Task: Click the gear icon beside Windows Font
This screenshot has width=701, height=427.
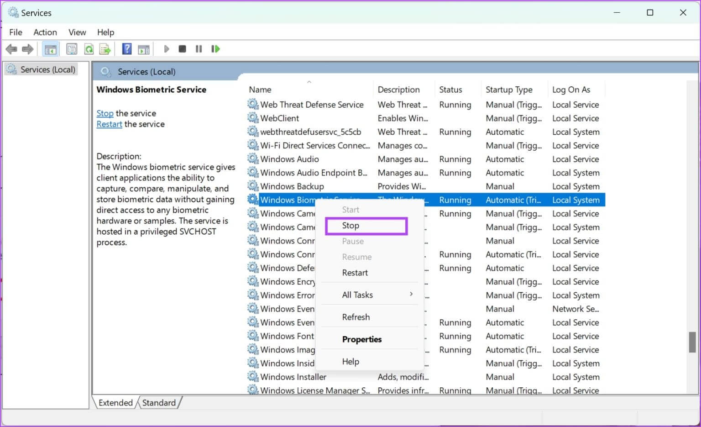Action: click(x=253, y=336)
